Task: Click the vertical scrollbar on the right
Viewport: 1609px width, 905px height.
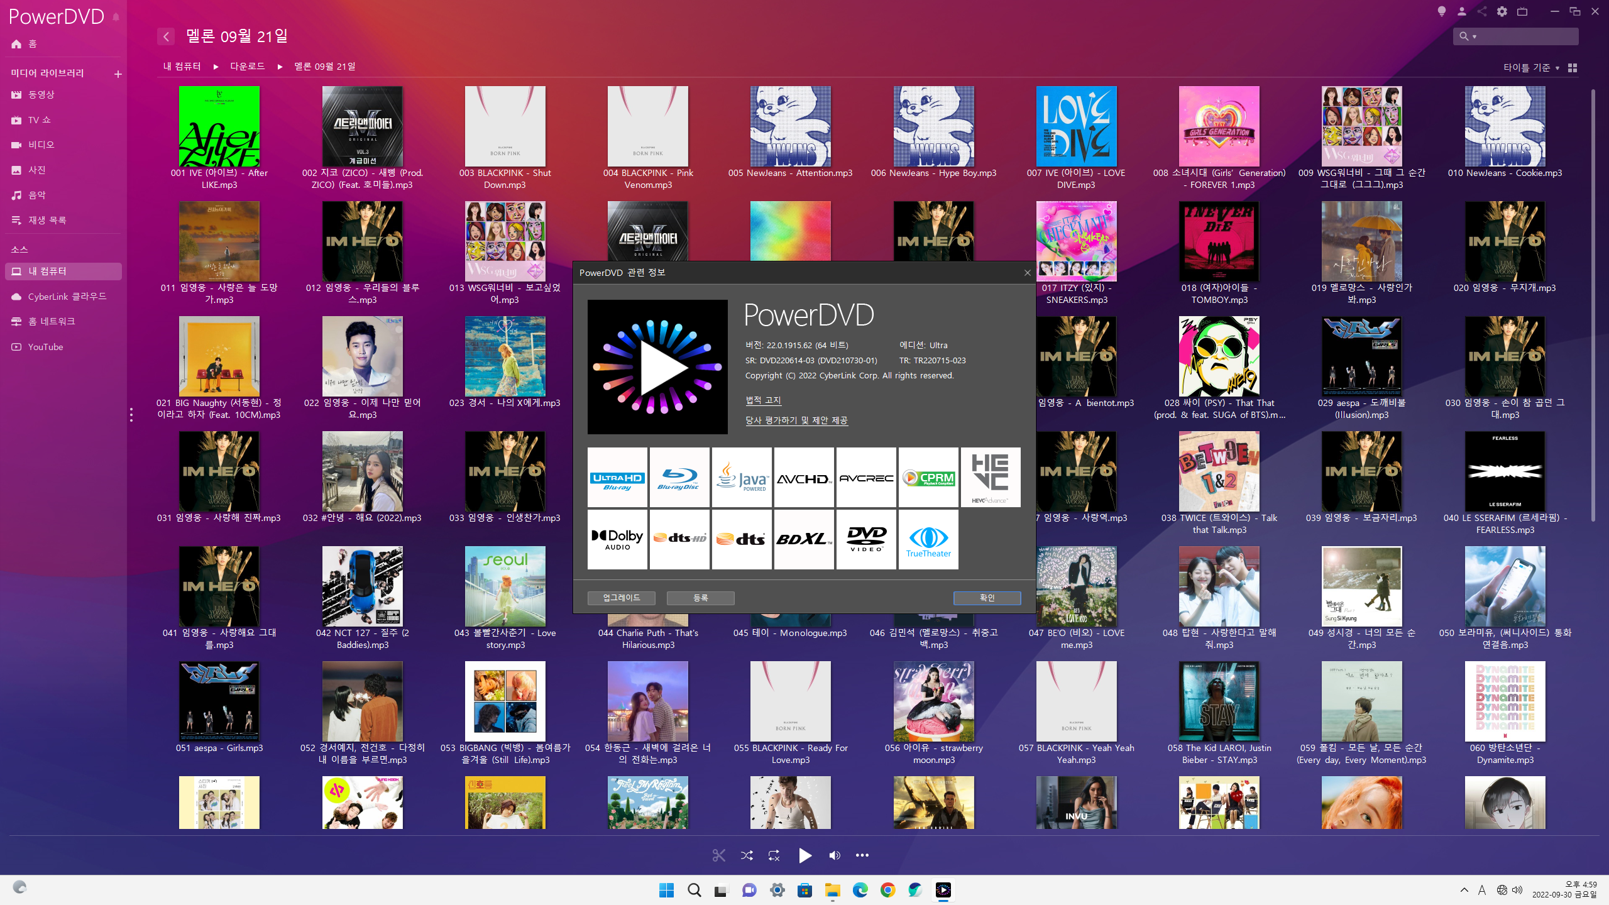Action: [x=1593, y=305]
